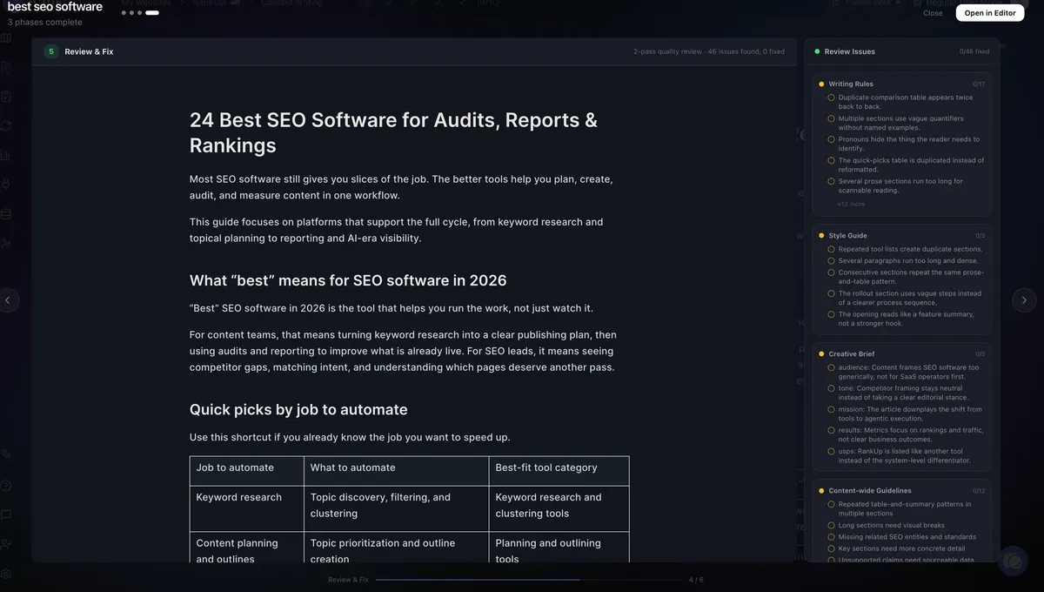Open the bar chart icon in background sidebar
Image resolution: width=1044 pixels, height=592 pixels.
click(x=6, y=156)
